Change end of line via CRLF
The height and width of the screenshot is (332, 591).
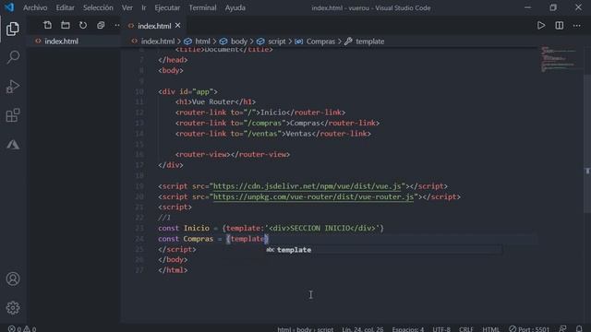pyautogui.click(x=465, y=329)
